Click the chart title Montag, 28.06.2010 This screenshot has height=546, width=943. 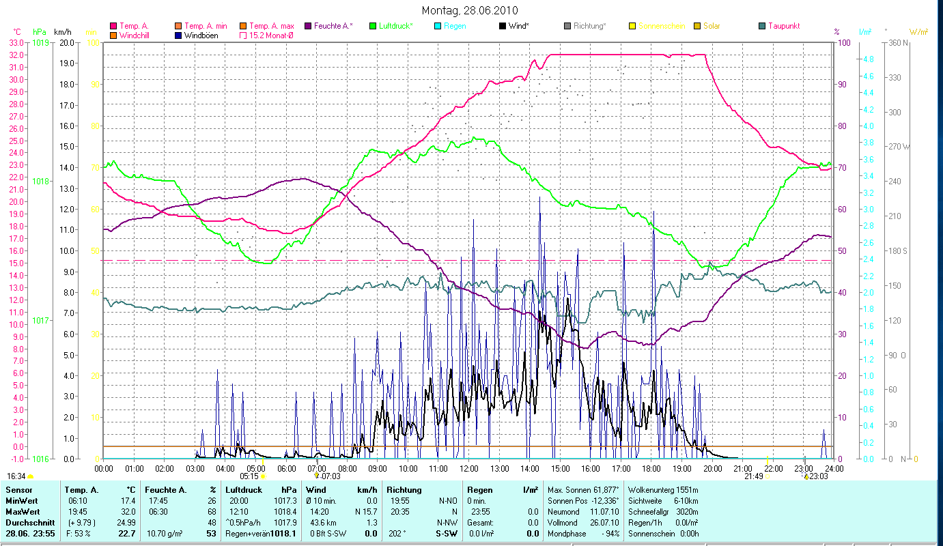470,10
